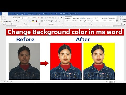Select the red background portrait image

coord(66,61)
